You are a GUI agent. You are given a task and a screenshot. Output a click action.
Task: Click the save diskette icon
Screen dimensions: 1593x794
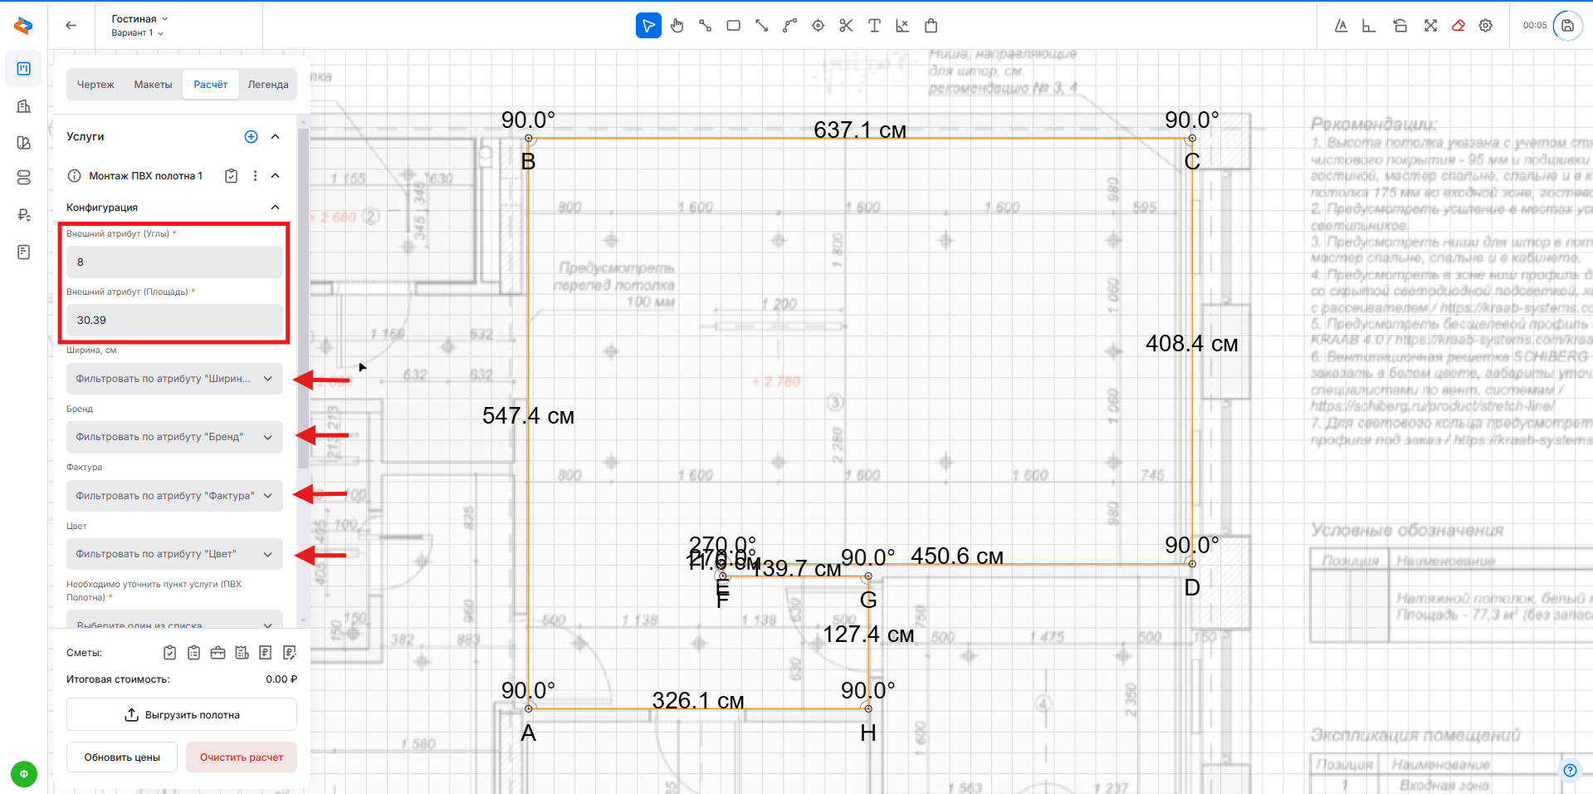tap(1567, 26)
